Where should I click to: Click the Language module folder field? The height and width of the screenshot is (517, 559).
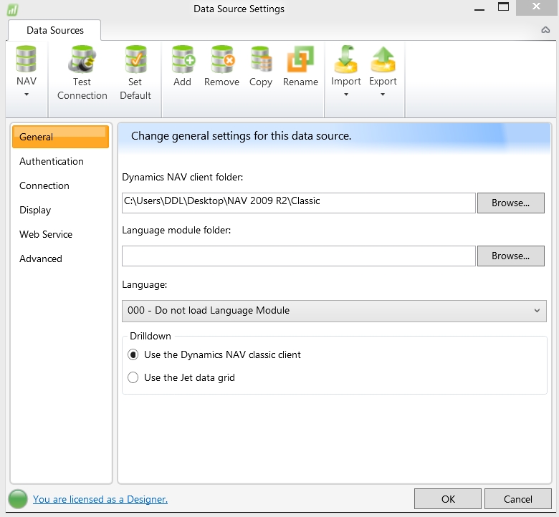(x=299, y=256)
